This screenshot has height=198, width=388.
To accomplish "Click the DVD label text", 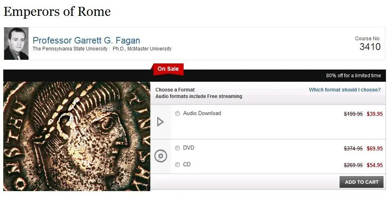I will click(x=189, y=148).
